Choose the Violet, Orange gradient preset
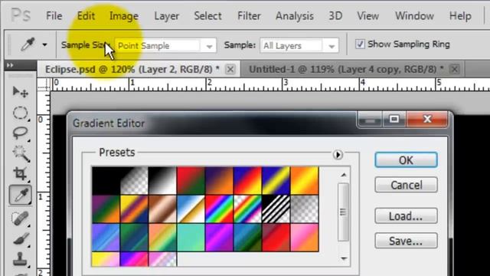This screenshot has height=276, width=490. 220,181
